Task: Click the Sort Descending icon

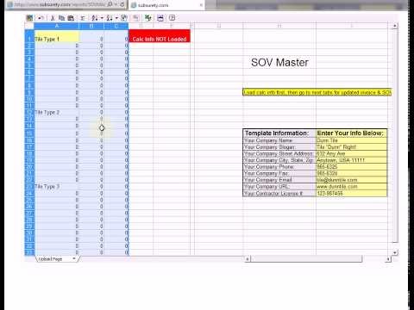Action: coord(110,18)
